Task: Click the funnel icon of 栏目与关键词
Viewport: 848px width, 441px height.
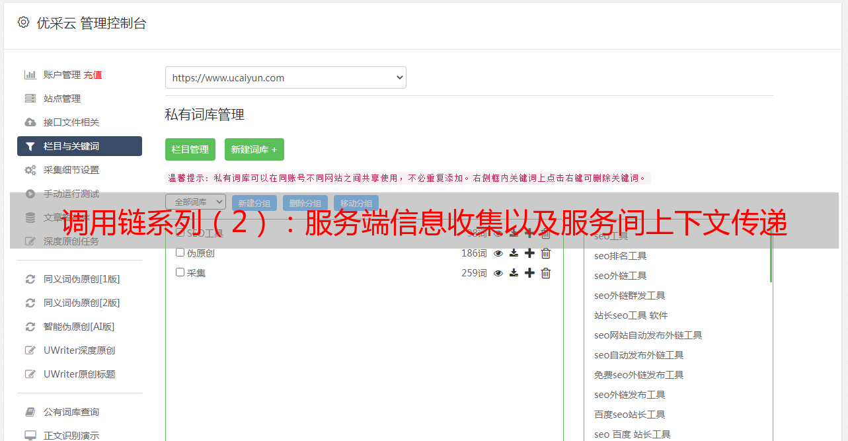Action: point(30,146)
